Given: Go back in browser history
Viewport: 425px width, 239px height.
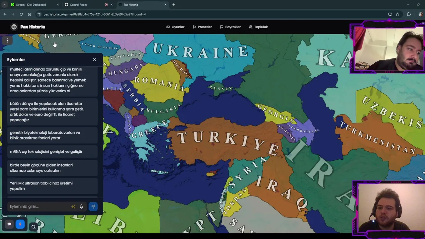Looking at the screenshot, I should click(x=5, y=14).
